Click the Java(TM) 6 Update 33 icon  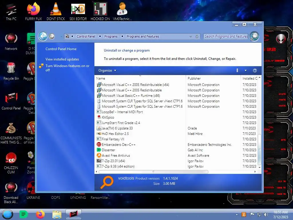[99, 128]
